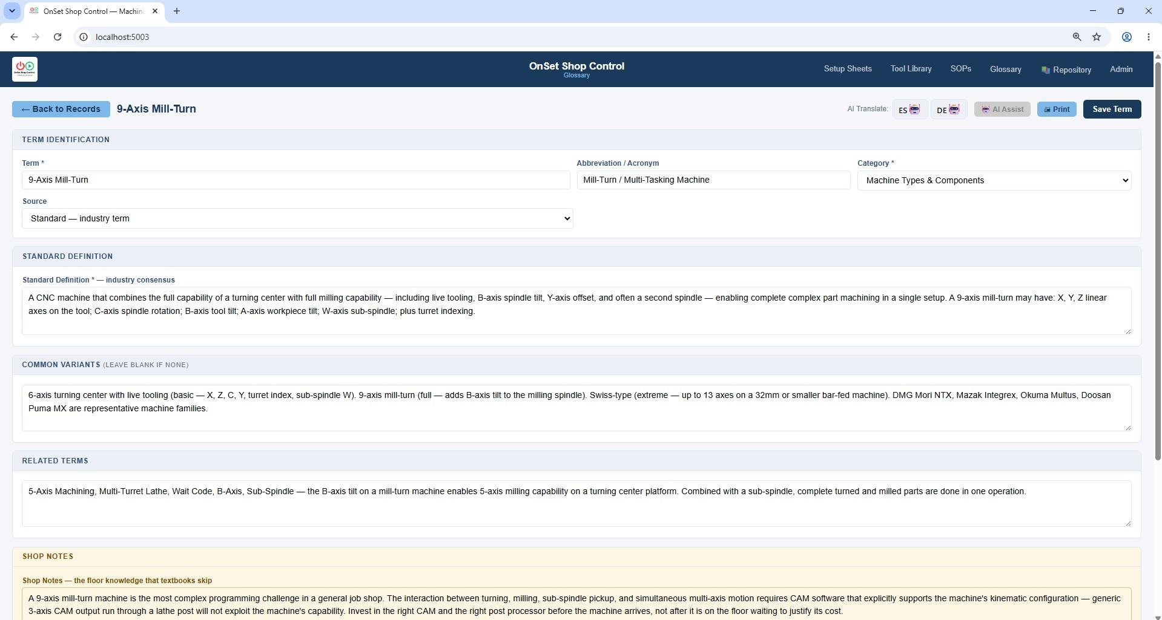This screenshot has height=620, width=1162.
Task: Open the browser profile icon
Action: (x=1127, y=37)
